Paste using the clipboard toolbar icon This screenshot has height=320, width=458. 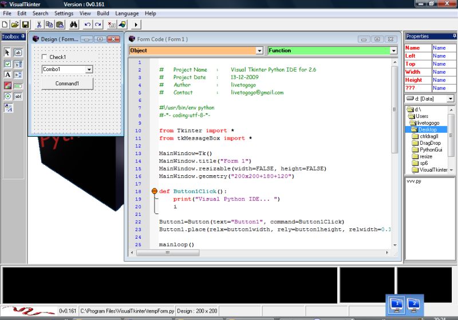(60, 25)
